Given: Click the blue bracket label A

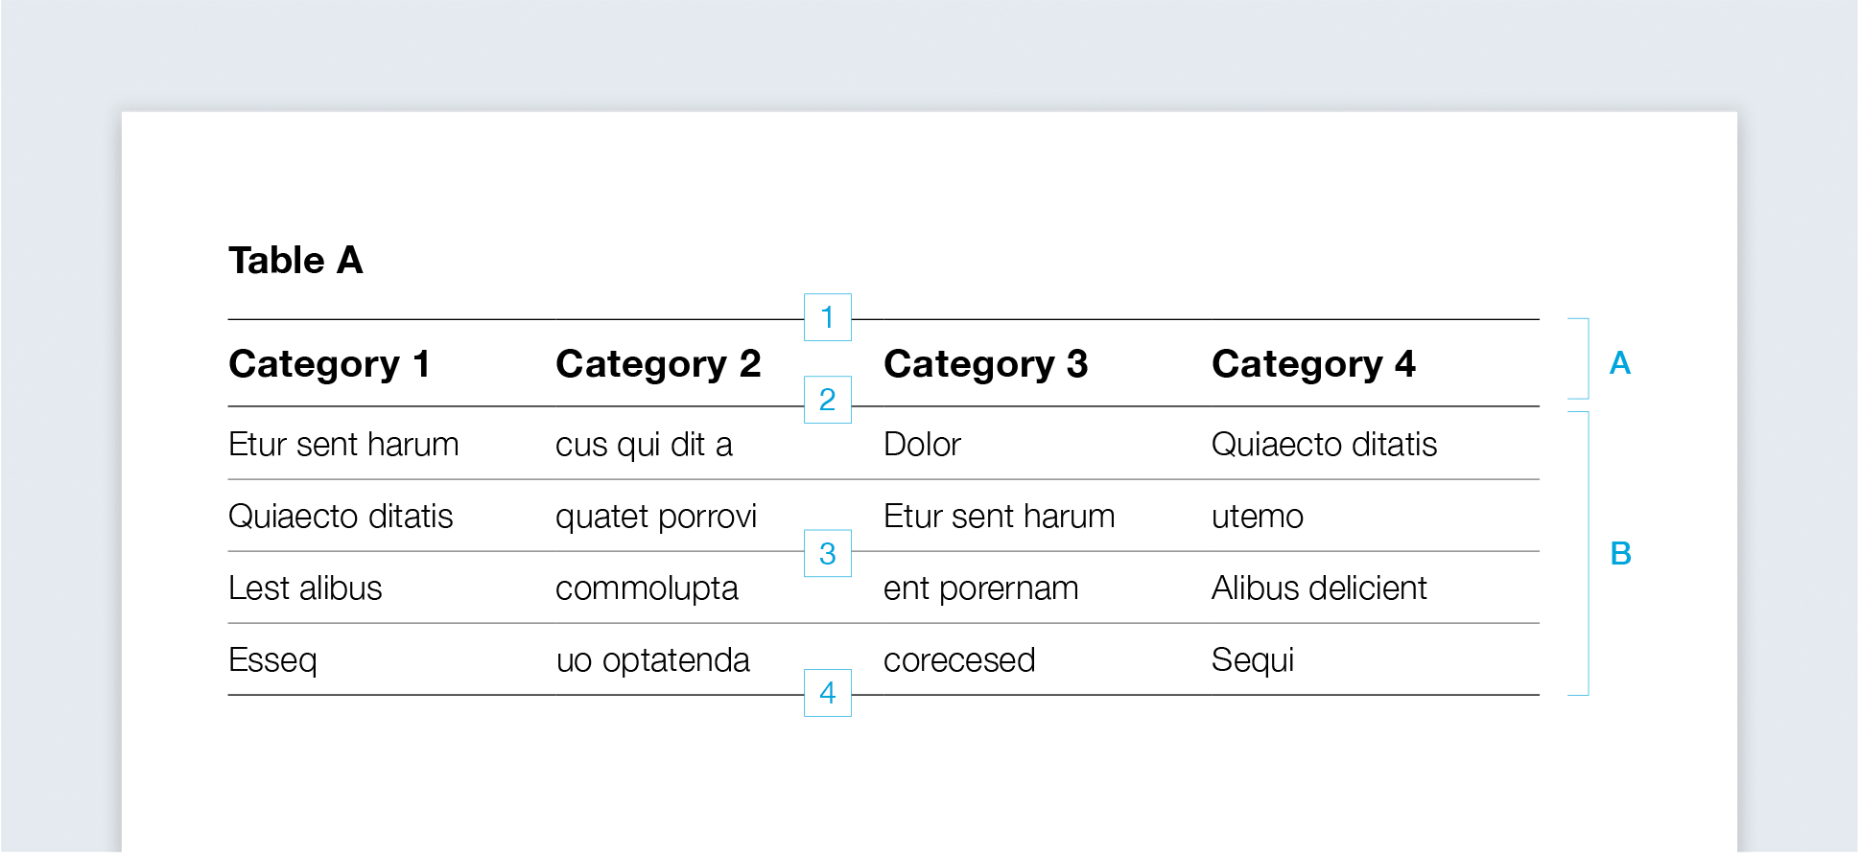Looking at the screenshot, I should [1619, 363].
